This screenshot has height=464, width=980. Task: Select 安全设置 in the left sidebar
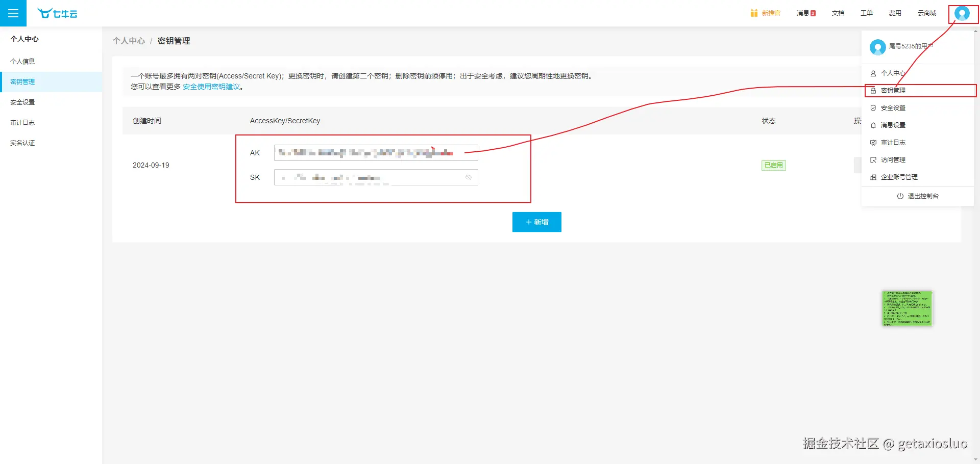click(x=51, y=102)
